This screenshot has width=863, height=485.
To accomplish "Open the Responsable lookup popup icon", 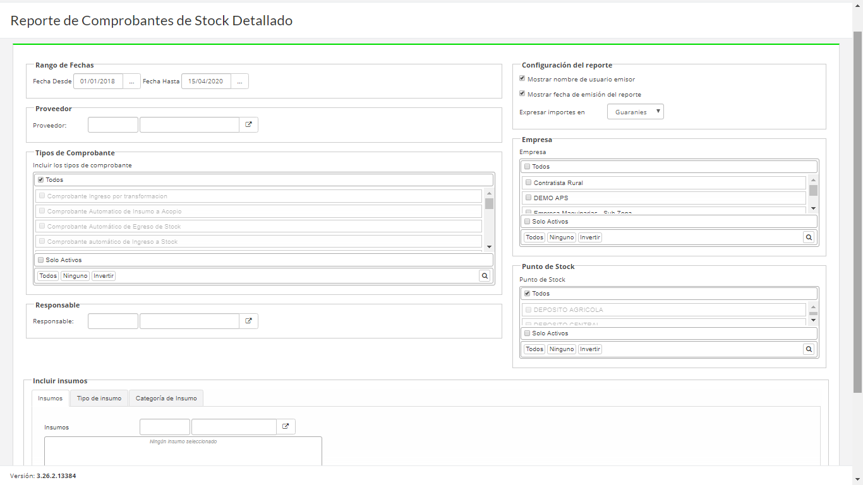I will coord(248,321).
